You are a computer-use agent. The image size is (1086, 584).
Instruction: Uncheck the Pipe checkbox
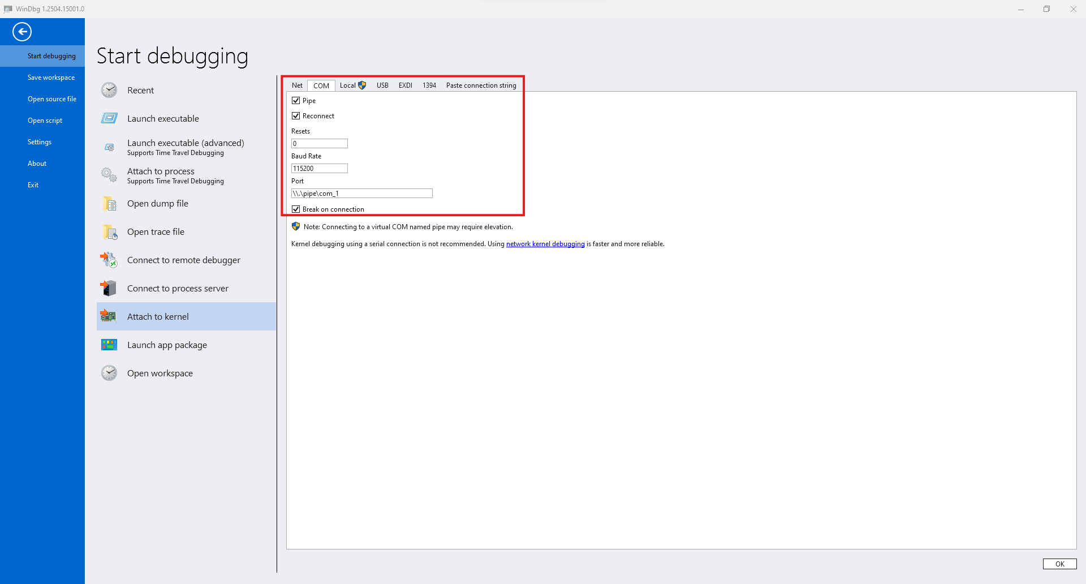(x=296, y=101)
